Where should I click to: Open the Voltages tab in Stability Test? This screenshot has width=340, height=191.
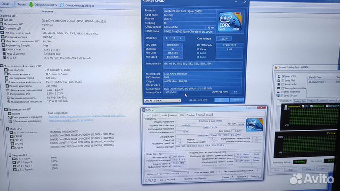(312, 101)
